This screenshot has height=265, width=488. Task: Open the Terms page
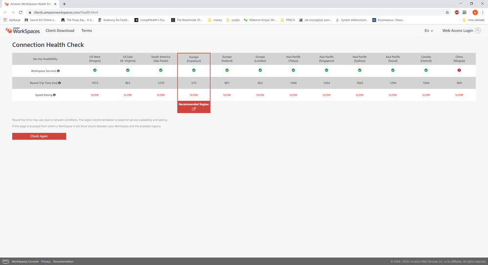pos(87,30)
